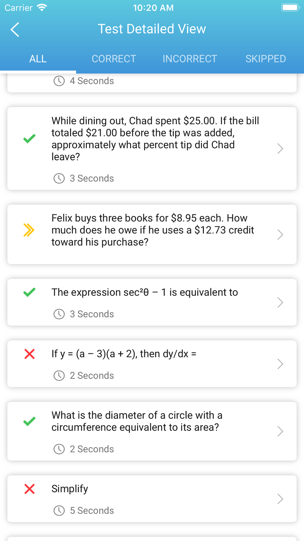This screenshot has width=304, height=541.
Task: Click green checkmark on Chad tip question
Action: click(29, 139)
